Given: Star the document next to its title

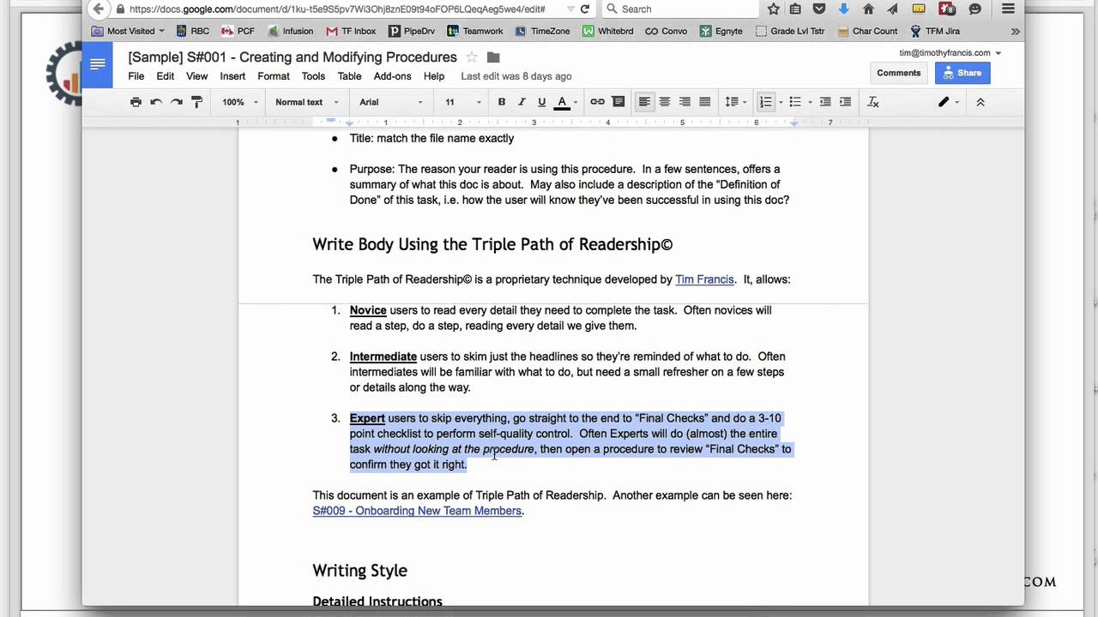Looking at the screenshot, I should click(472, 57).
